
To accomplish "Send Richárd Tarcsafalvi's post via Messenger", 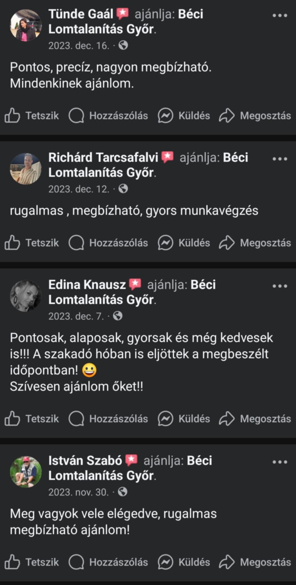I will (x=184, y=243).
